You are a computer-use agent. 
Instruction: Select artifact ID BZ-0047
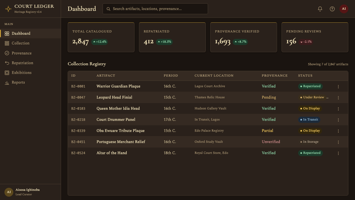tap(78, 97)
